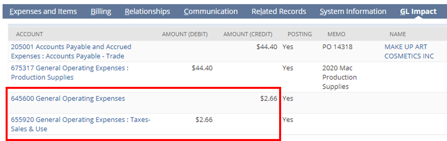Switch to the Billing tab

pyautogui.click(x=101, y=12)
